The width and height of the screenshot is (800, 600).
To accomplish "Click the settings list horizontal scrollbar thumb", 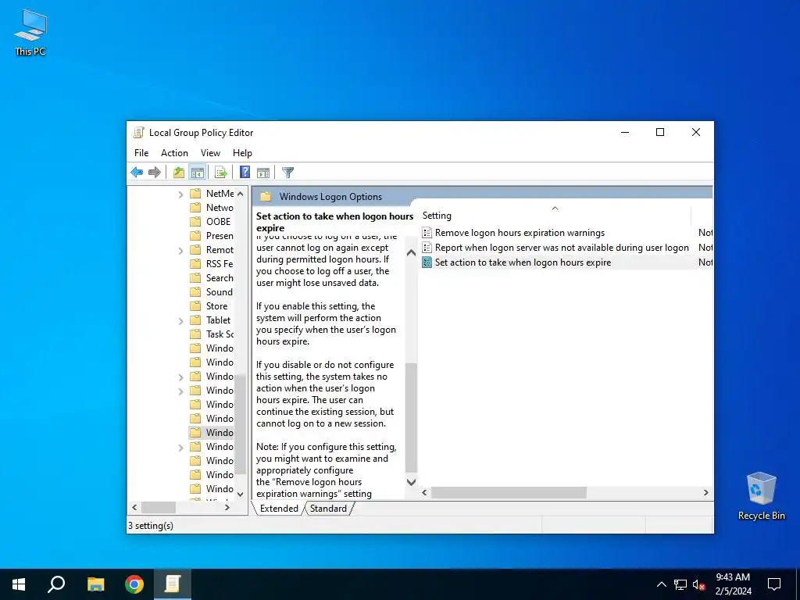I will (509, 493).
